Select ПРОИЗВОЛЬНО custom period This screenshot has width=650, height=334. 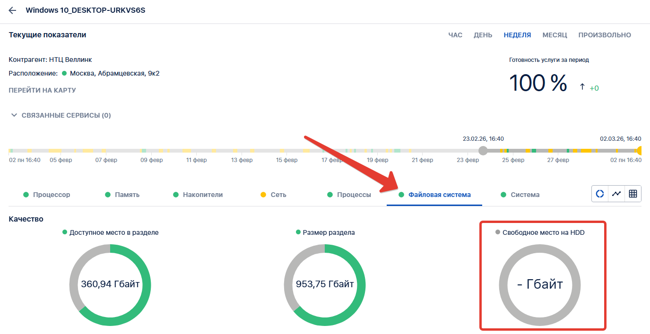[x=605, y=35]
